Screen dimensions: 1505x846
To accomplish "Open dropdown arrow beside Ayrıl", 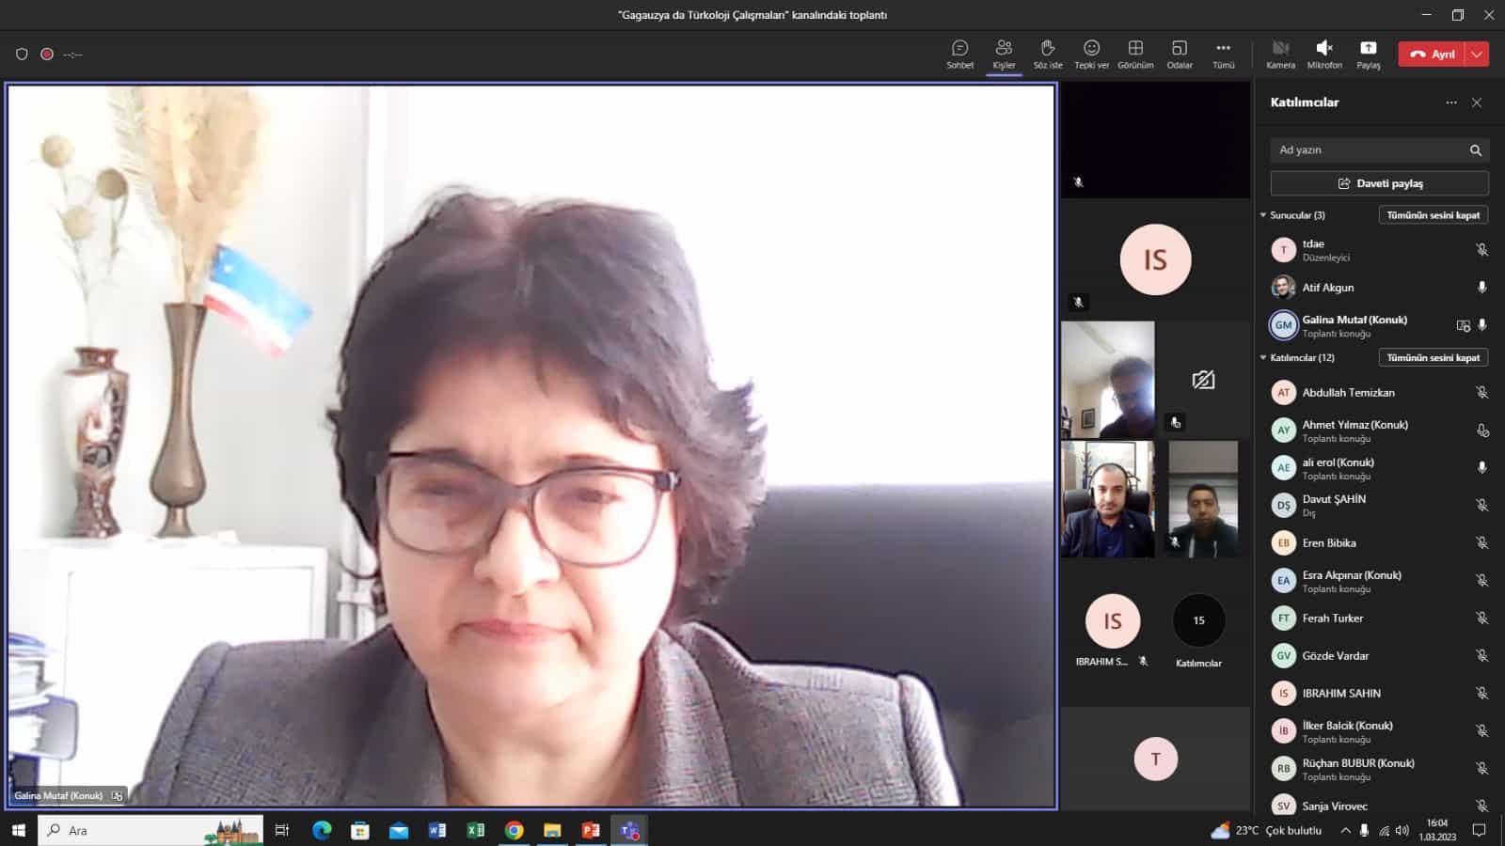I will 1478,55.
